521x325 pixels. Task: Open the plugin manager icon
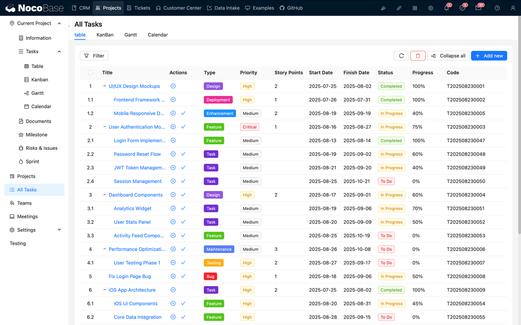[x=414, y=8]
